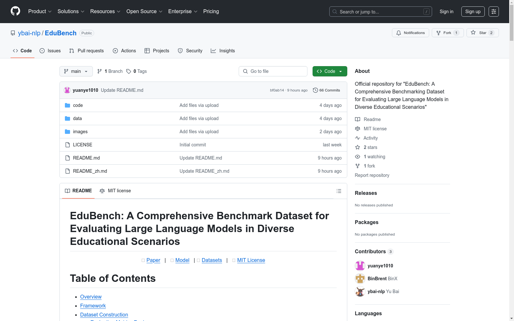Open the Framework table of contents link

[x=93, y=306]
